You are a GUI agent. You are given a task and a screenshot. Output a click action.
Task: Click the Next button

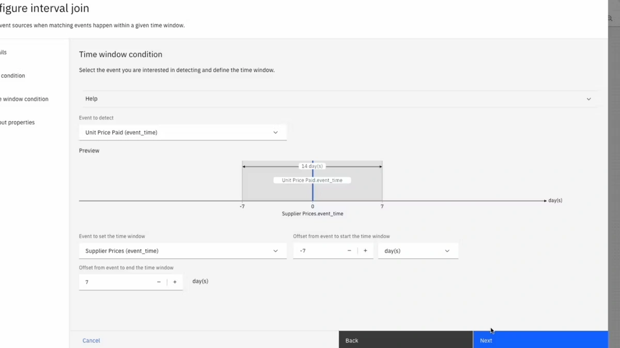540,340
